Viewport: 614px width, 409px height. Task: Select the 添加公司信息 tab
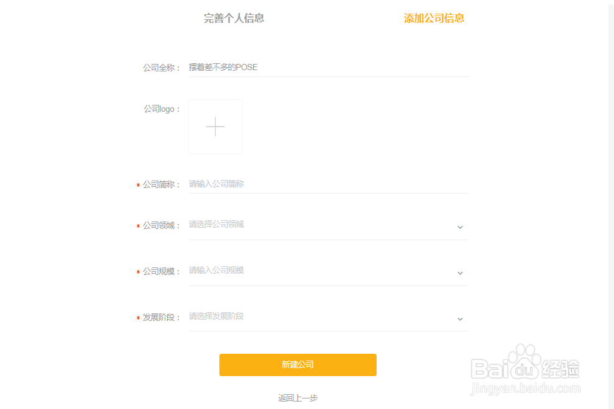point(434,18)
